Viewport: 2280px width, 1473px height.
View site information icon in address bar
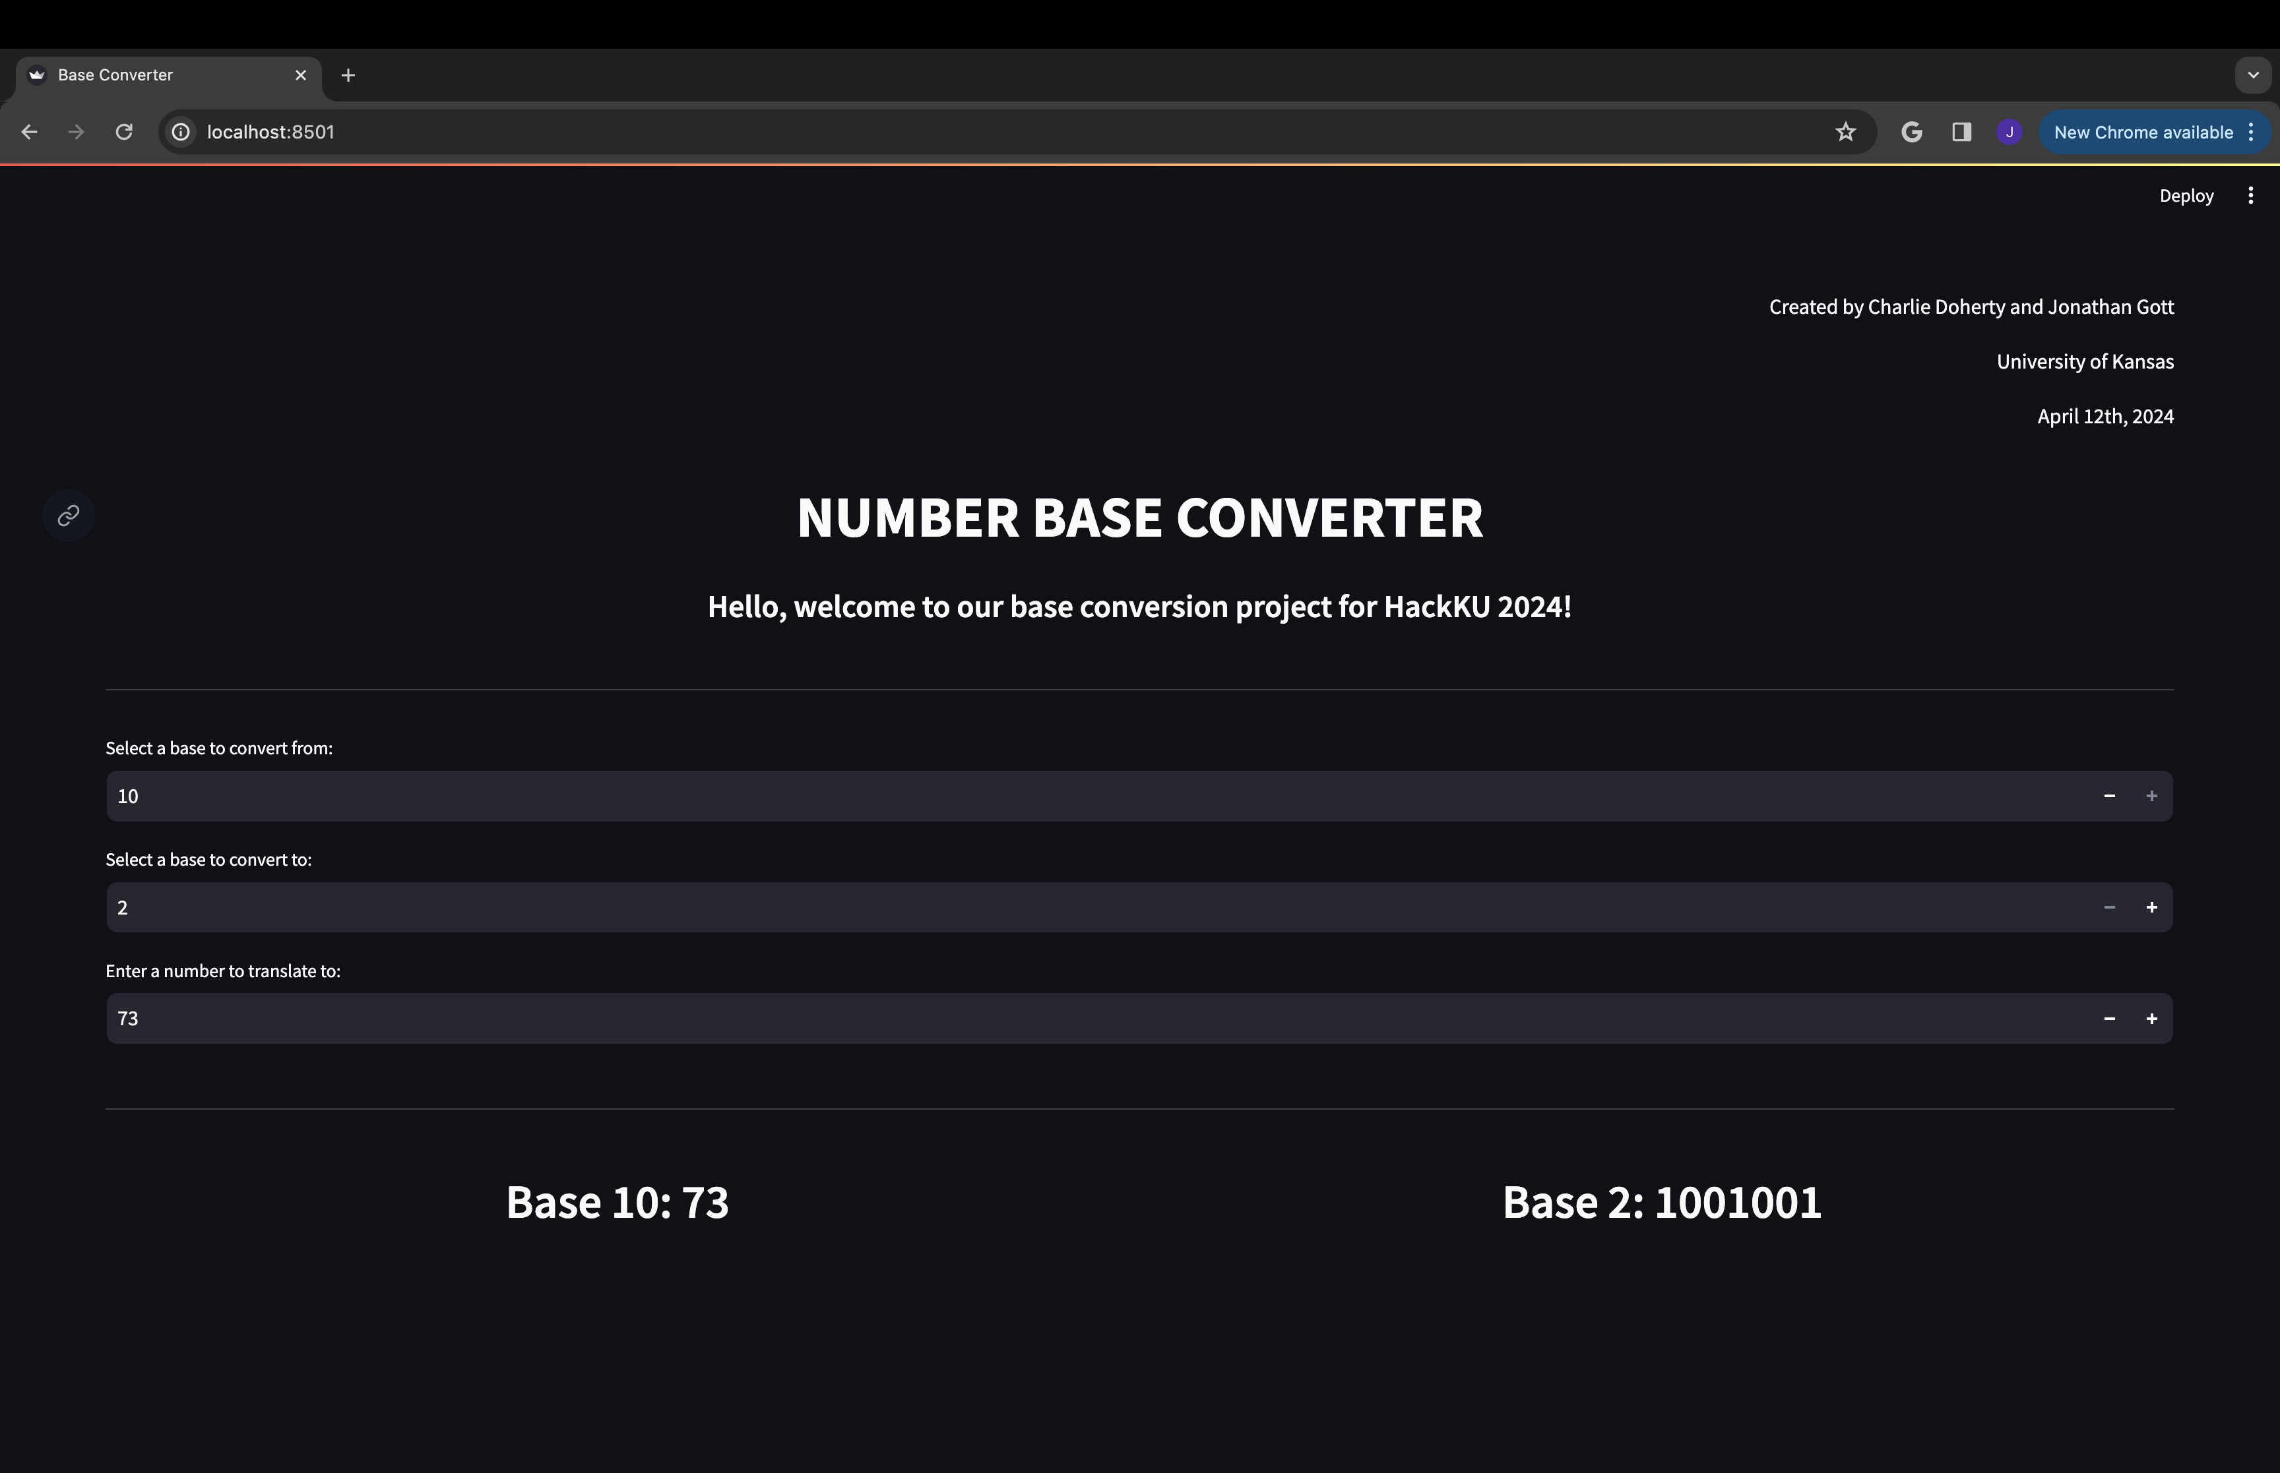coord(181,132)
